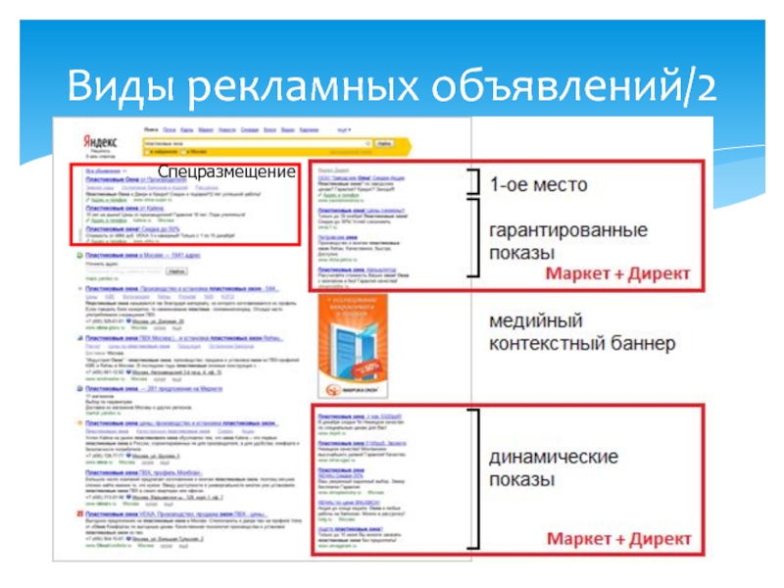Open the Словари navigation tab
The width and height of the screenshot is (784, 588).
pyautogui.click(x=250, y=130)
